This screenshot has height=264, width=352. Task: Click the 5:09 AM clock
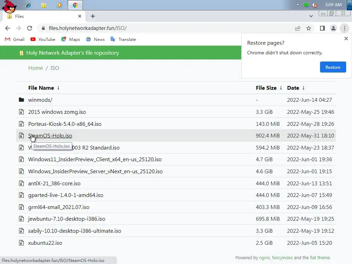pyautogui.click(x=333, y=5)
